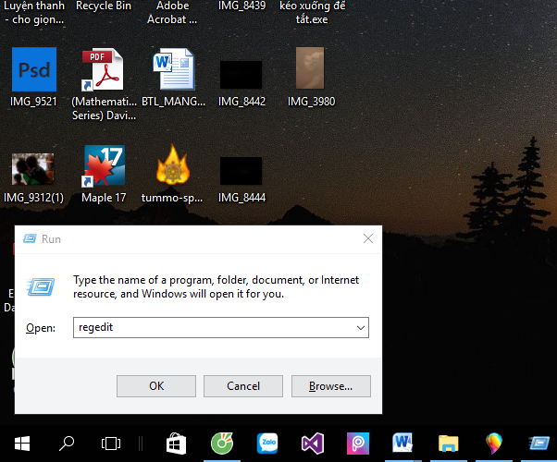557x462 pixels.
Task: Open Task View on taskbar
Action: point(111,444)
